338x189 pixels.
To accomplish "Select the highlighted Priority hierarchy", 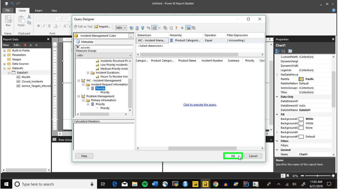I will point(100,89).
